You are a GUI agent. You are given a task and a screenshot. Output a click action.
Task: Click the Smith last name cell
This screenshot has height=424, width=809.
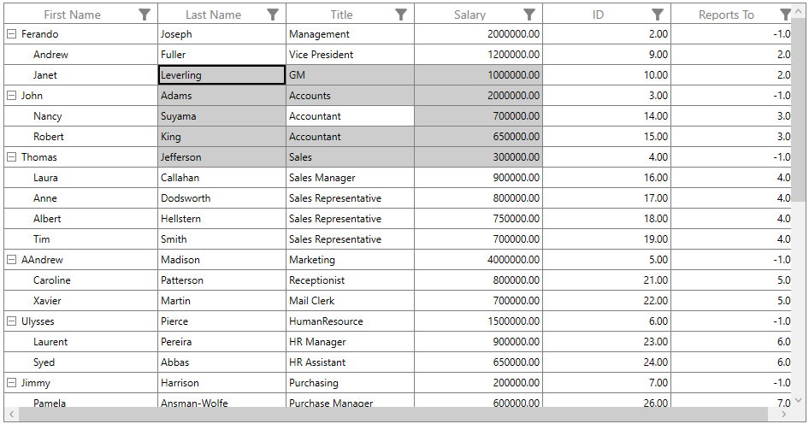coord(221,238)
